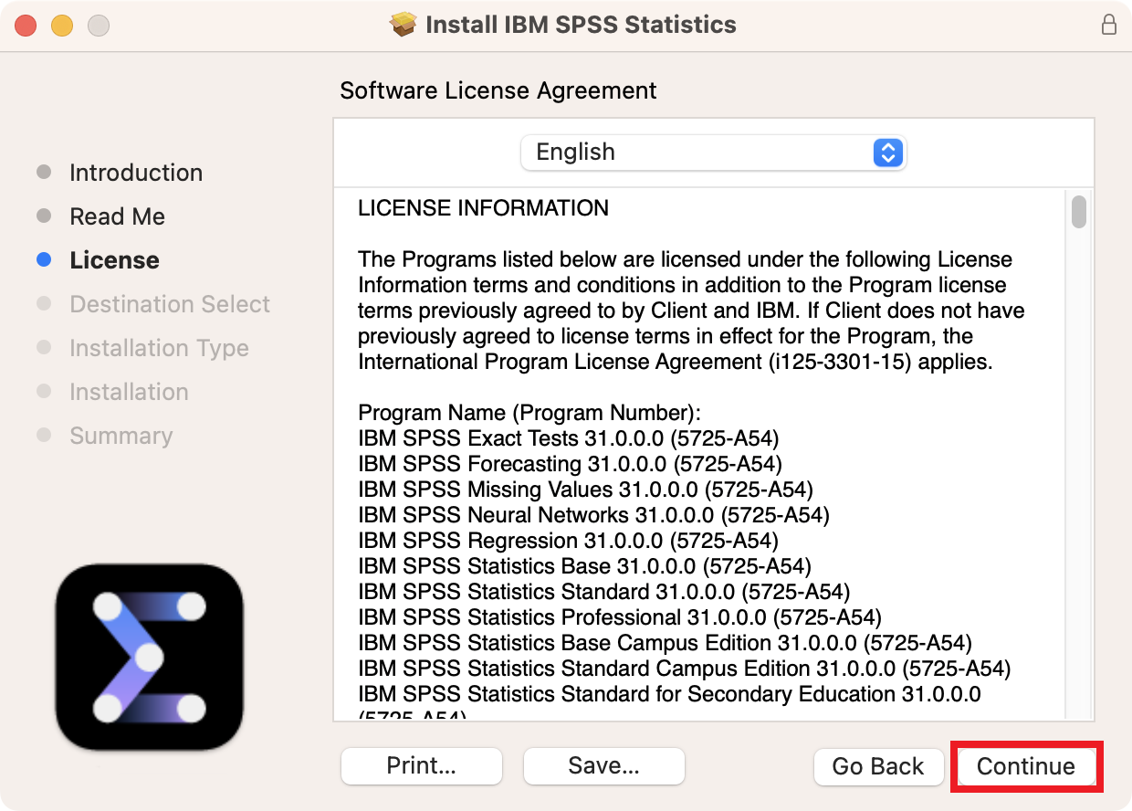Click the IBM SPSS Statistics Standard 31.0.0.0 line
This screenshot has width=1132, height=811.
(x=604, y=592)
